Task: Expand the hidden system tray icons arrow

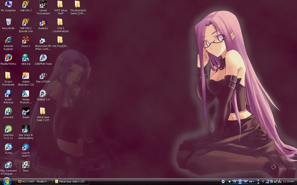Action: (263, 181)
